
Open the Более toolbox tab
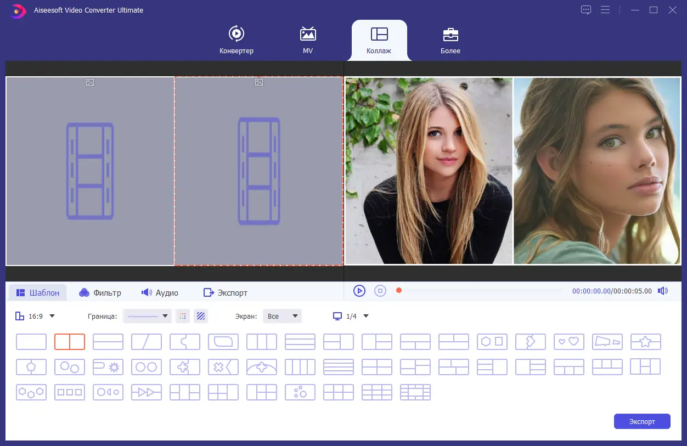click(x=451, y=40)
